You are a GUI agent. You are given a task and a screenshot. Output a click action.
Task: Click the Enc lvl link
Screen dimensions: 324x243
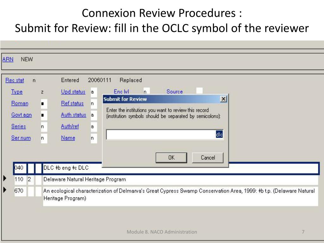(x=121, y=92)
